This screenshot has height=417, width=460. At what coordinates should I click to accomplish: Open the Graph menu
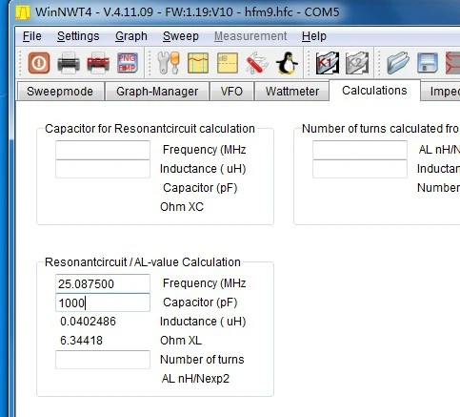tap(131, 36)
